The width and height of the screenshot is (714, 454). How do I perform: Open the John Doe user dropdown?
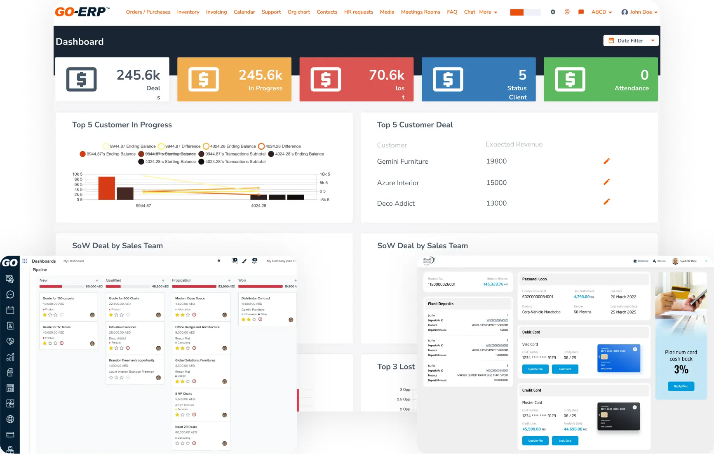tap(639, 12)
